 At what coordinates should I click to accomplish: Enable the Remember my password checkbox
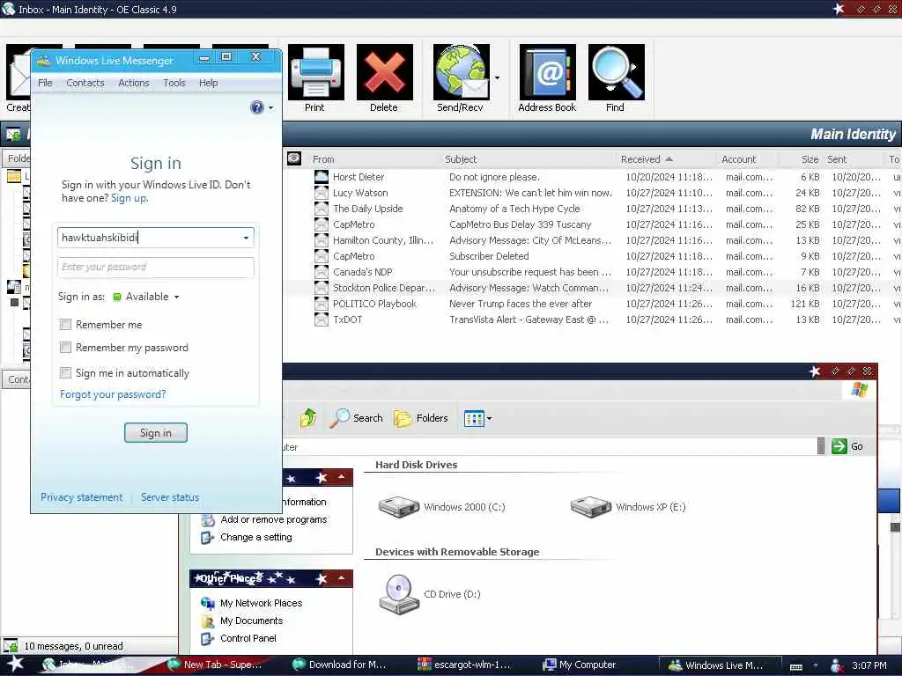coord(65,348)
